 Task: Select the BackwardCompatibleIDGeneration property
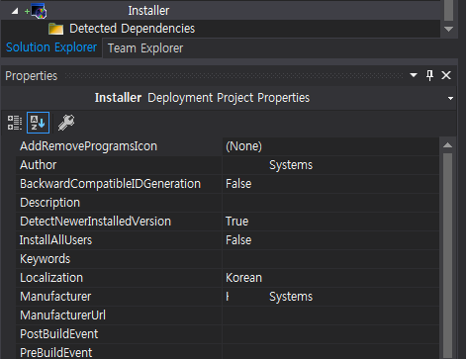(119, 184)
